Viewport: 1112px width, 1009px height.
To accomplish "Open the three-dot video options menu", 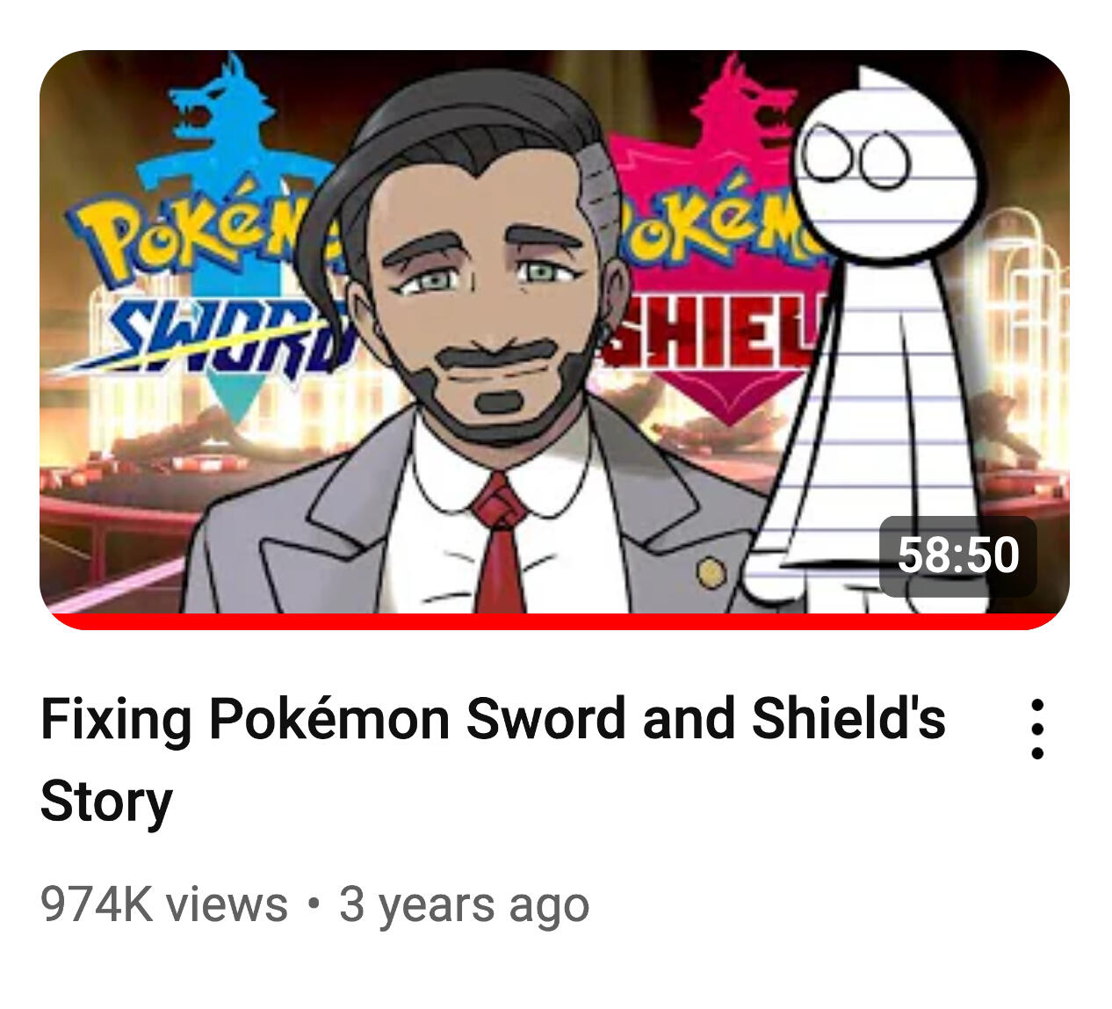I will pyautogui.click(x=1037, y=729).
